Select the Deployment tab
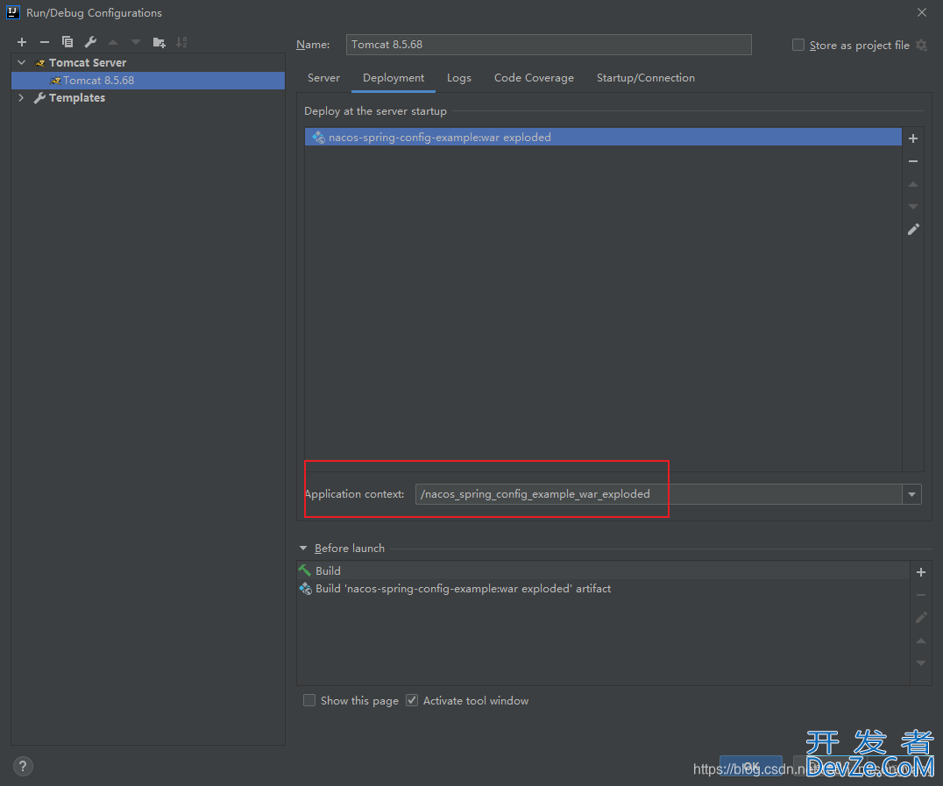 tap(394, 78)
